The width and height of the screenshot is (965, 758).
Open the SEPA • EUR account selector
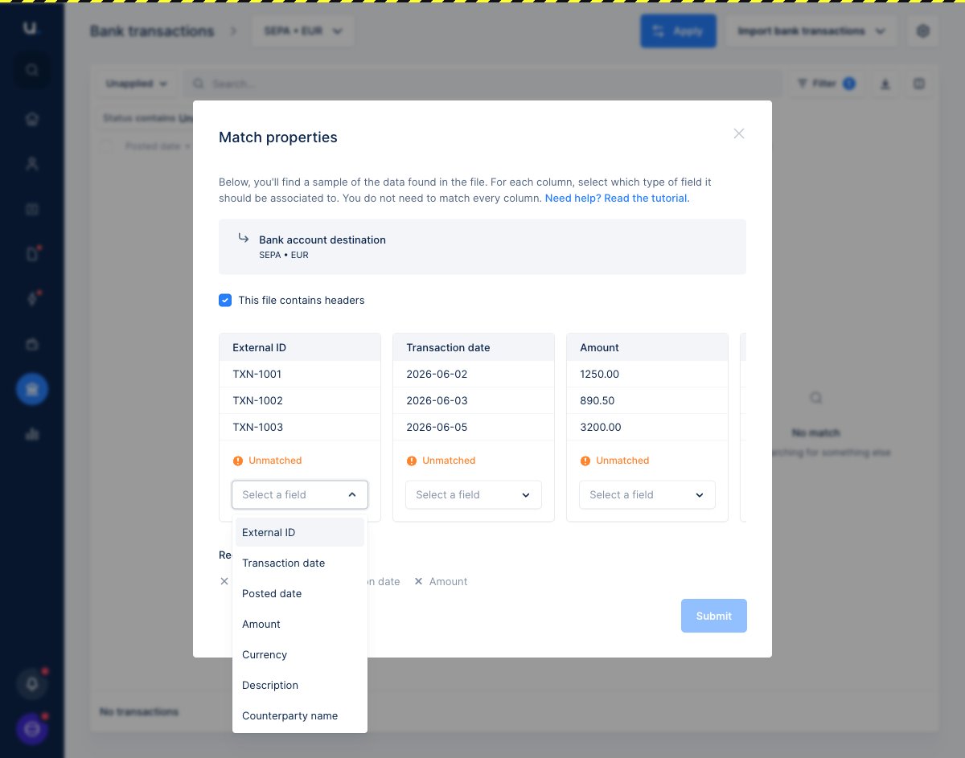pos(302,31)
